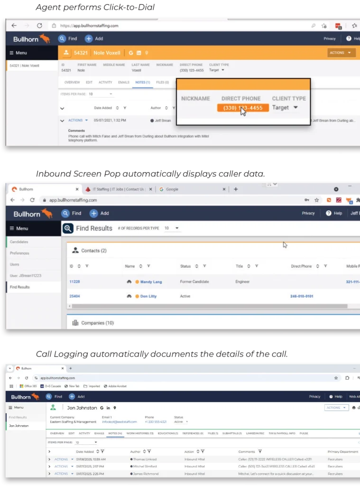
Task: Click binoculars icon in Mandy Lang row
Action: tap(129, 282)
